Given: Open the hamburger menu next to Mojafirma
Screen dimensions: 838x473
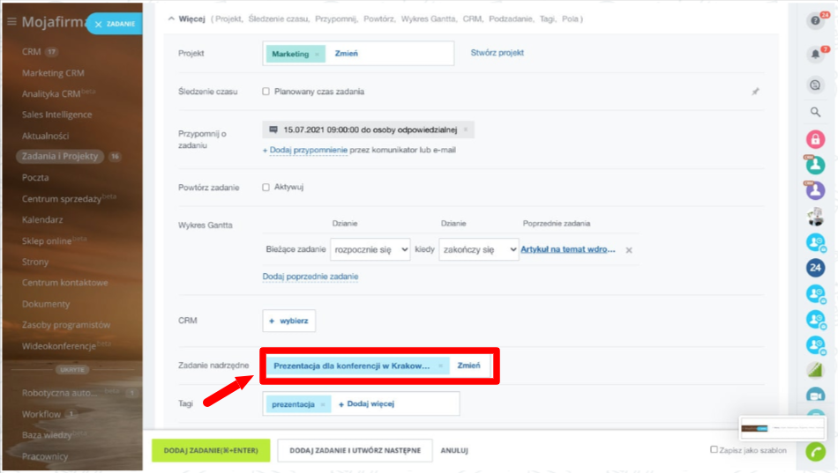Looking at the screenshot, I should 11,22.
